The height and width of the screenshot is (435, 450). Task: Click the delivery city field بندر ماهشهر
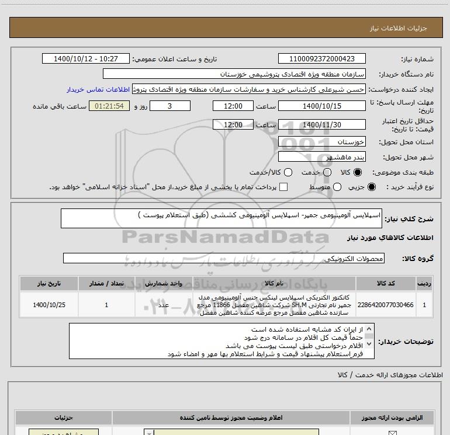tap(321, 157)
